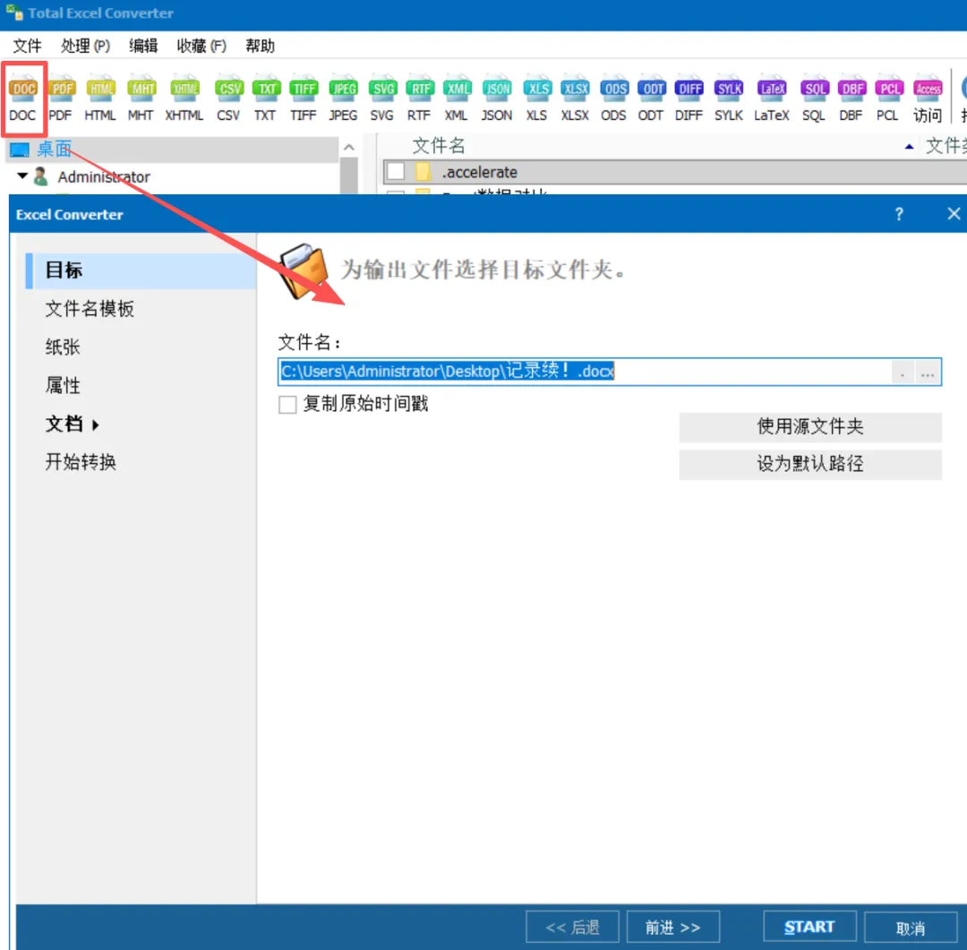Pick the SYLK format icon
The image size is (967, 950).
click(729, 98)
